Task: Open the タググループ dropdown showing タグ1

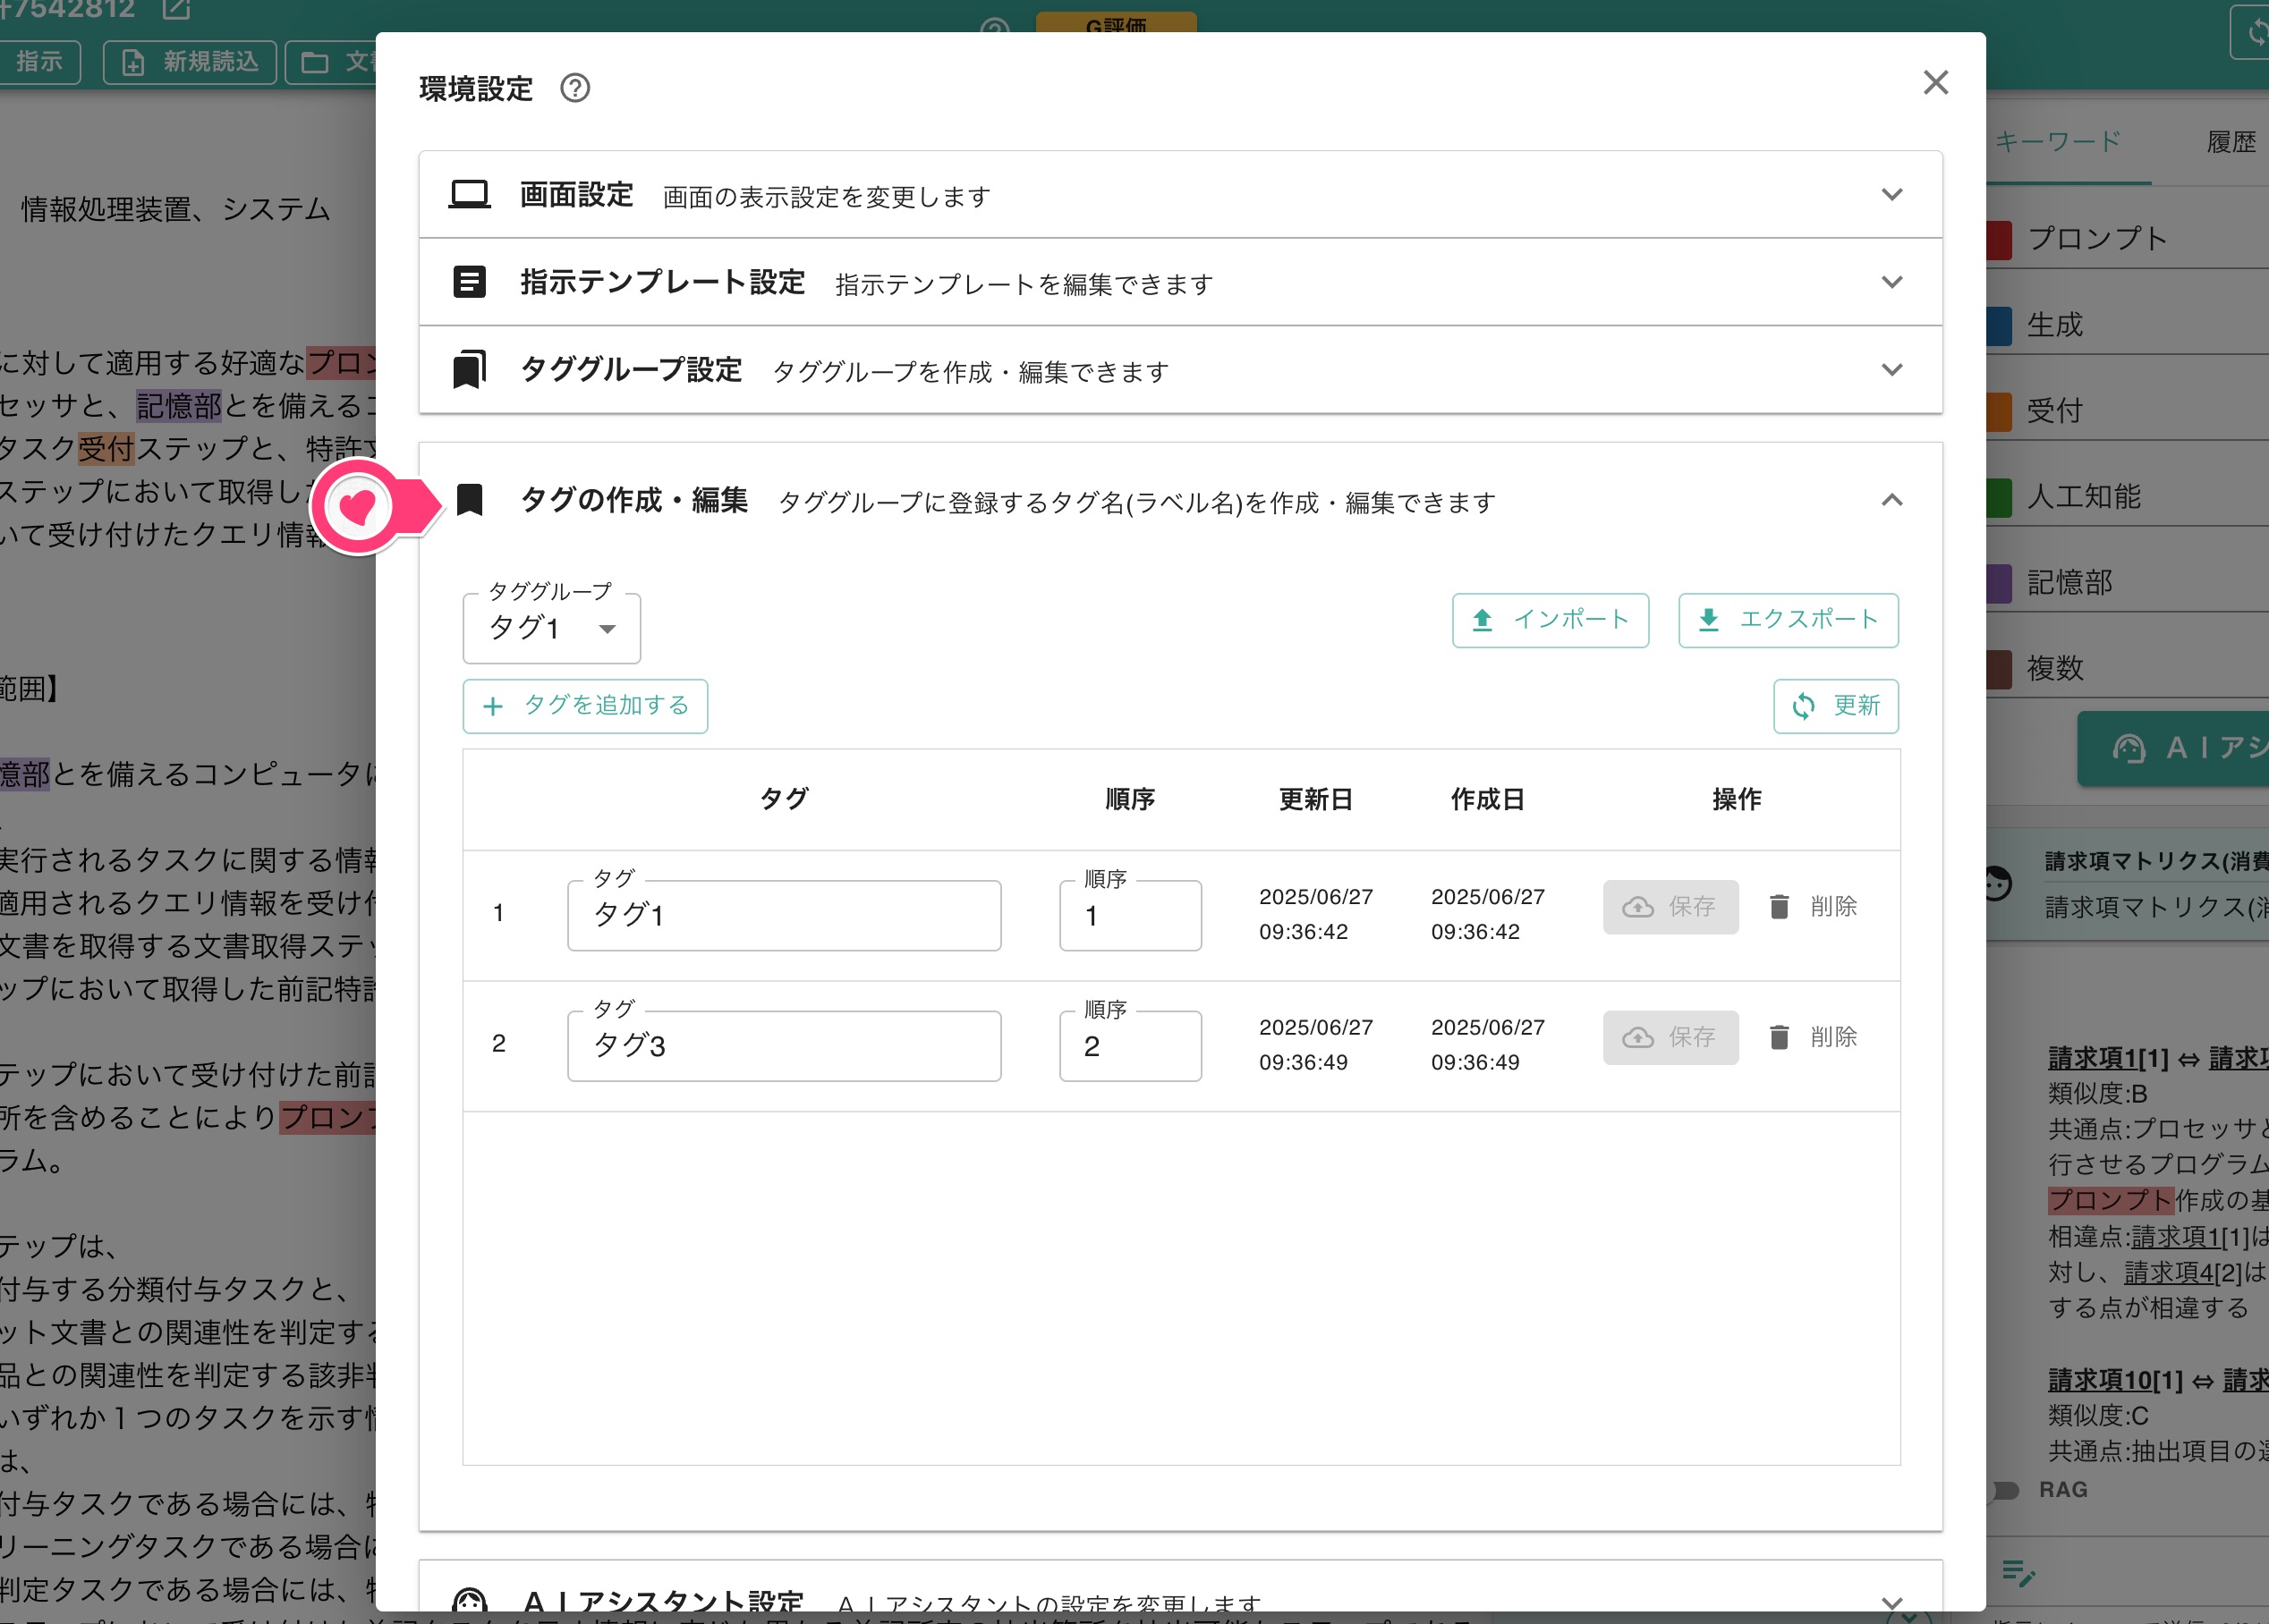Action: point(551,628)
